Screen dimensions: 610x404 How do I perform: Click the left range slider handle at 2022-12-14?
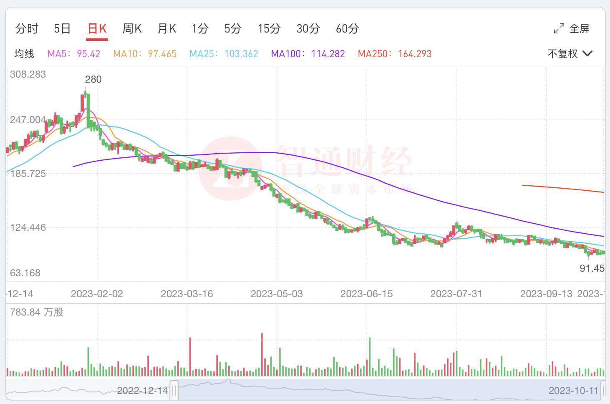174,391
